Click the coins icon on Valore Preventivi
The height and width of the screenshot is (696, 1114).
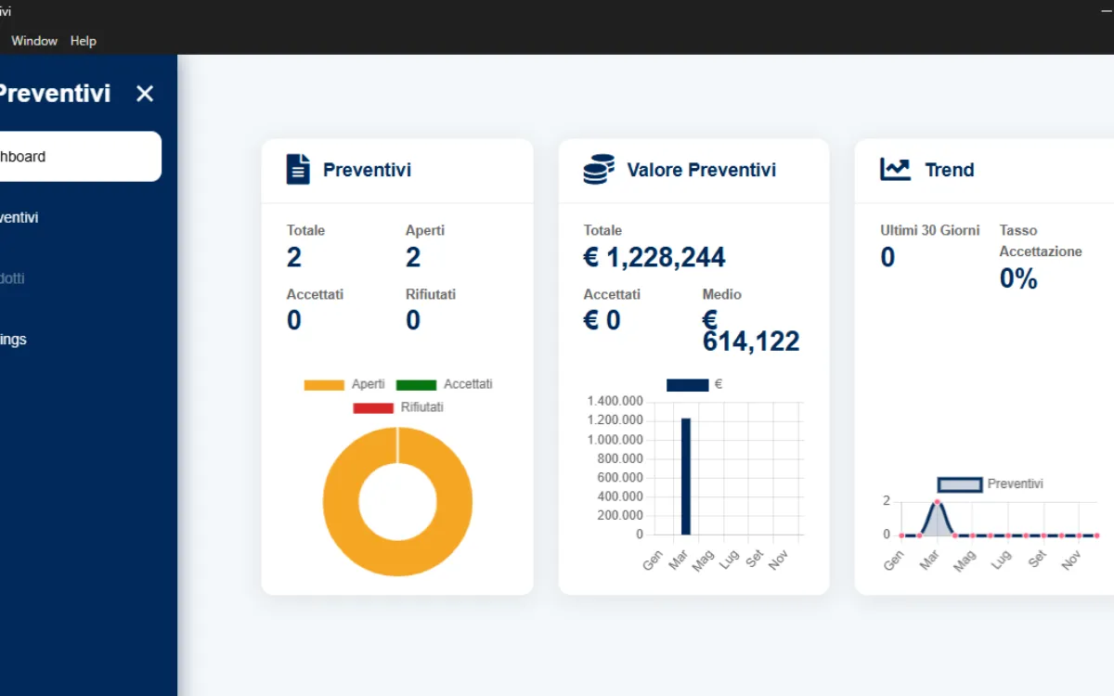pos(599,170)
